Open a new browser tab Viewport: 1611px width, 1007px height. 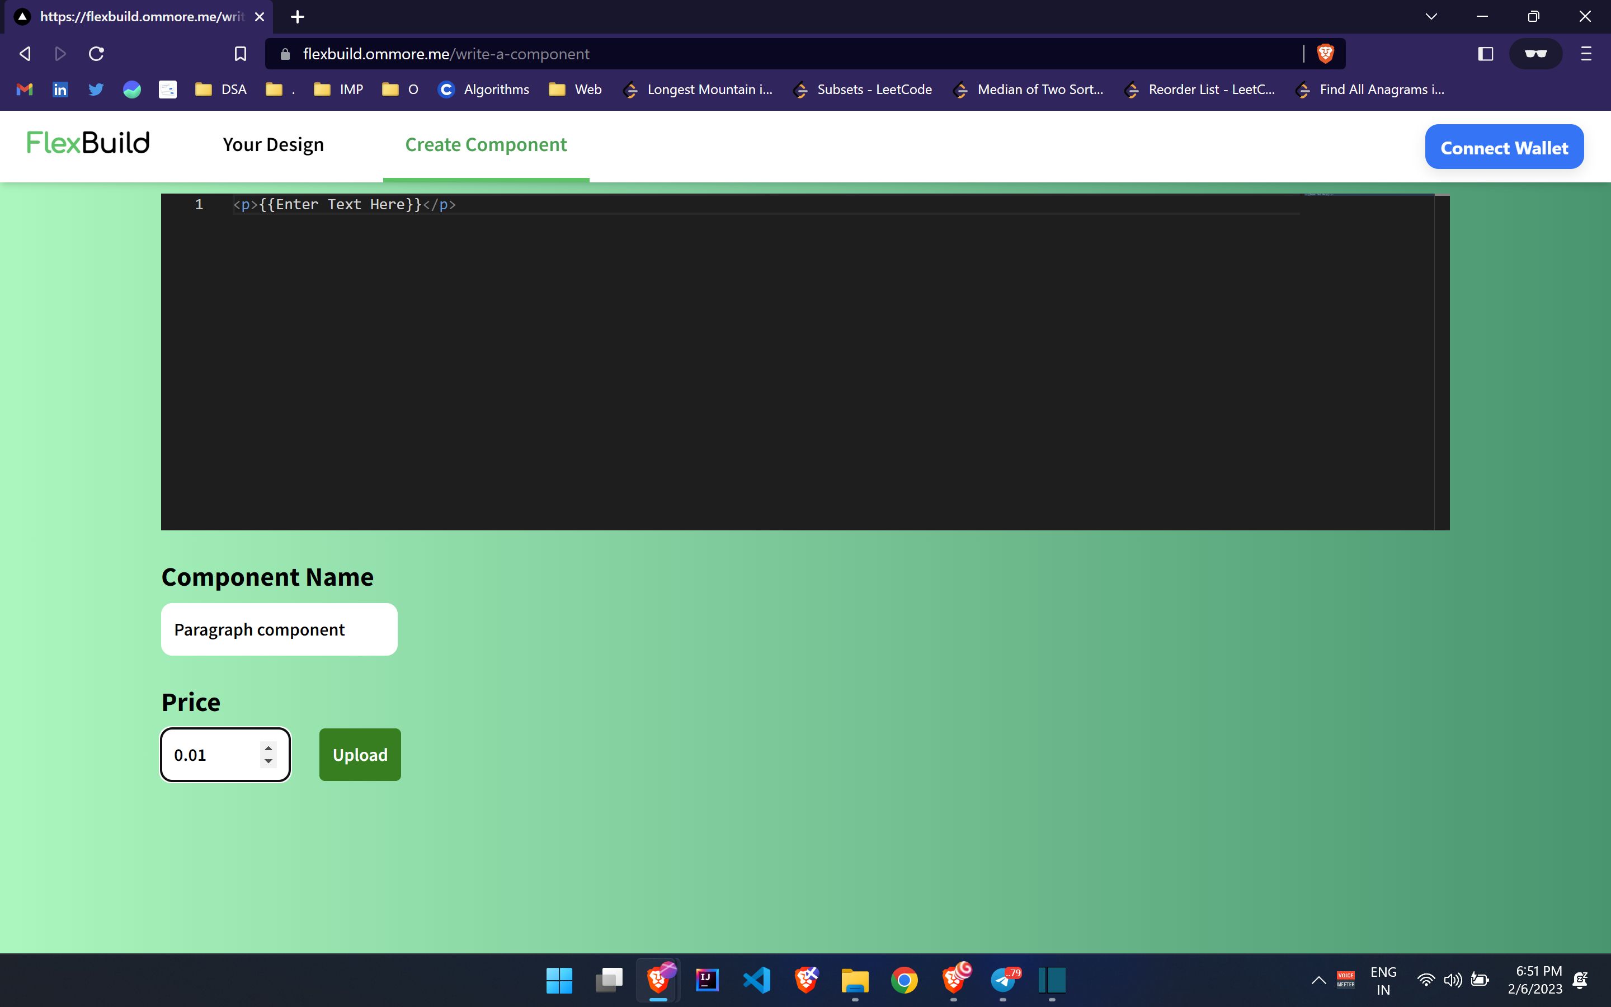[x=298, y=17]
